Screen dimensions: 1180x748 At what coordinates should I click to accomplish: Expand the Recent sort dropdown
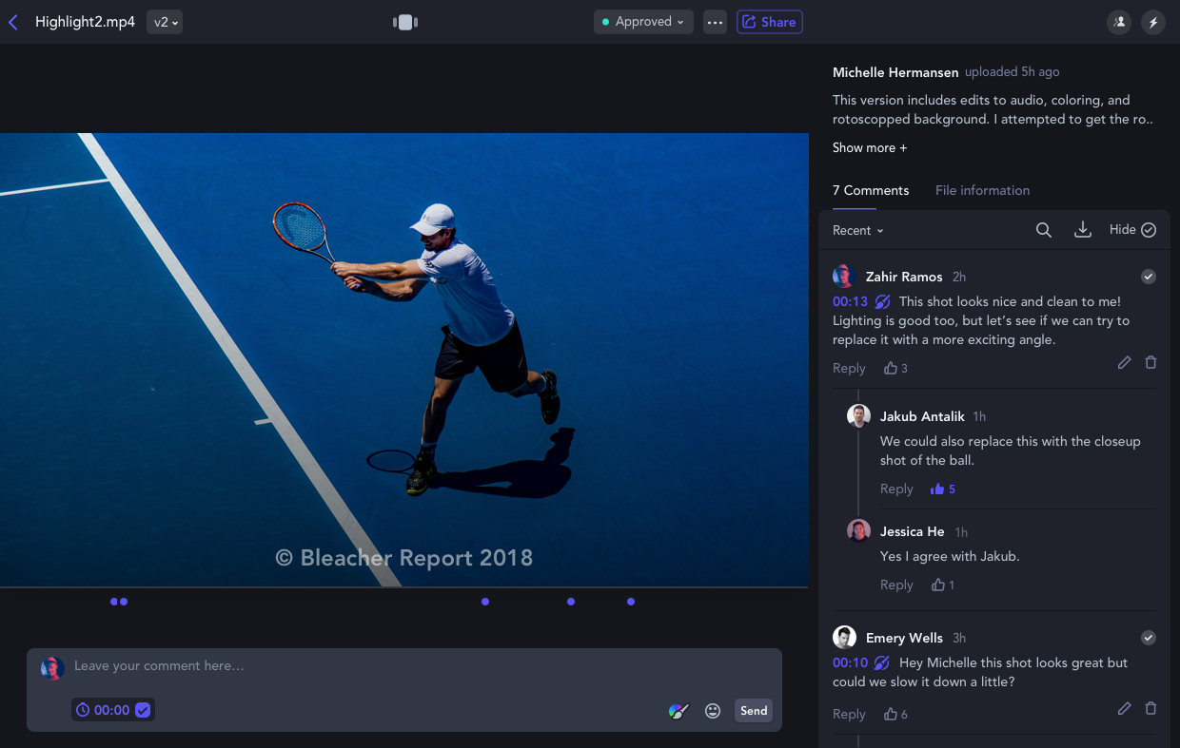click(857, 231)
